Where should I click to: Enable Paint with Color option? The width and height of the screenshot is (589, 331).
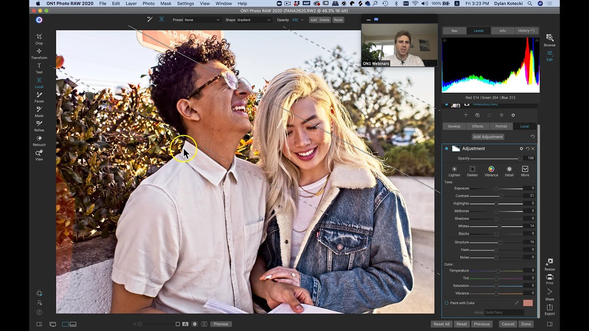coord(446,303)
